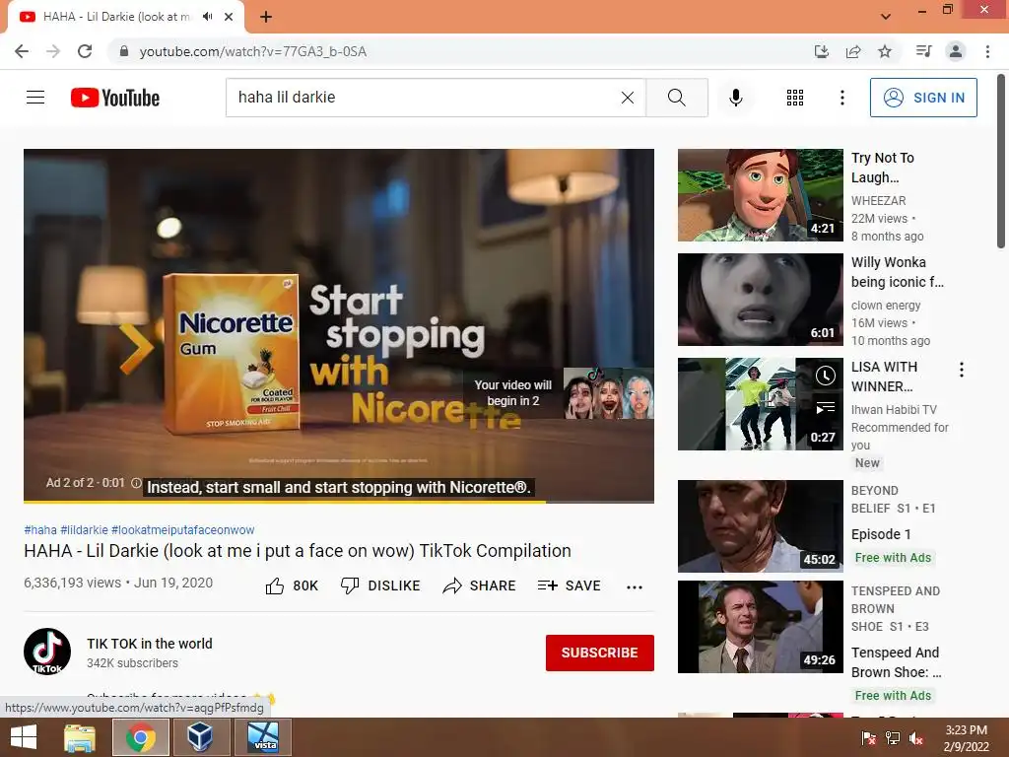Open the upcoming video preview thumbnail
The image size is (1009, 757).
point(608,393)
